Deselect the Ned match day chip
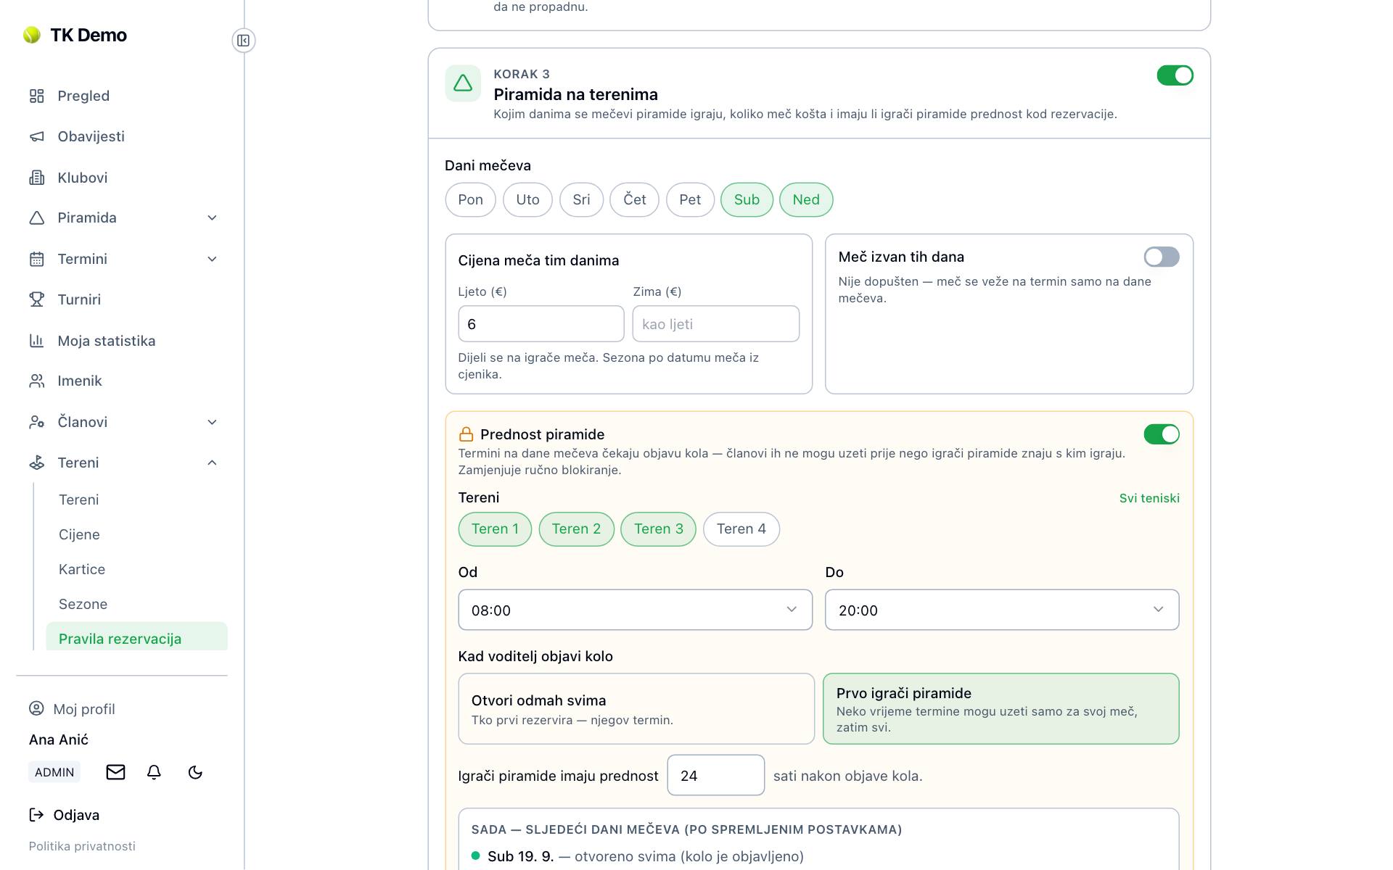 pos(806,199)
